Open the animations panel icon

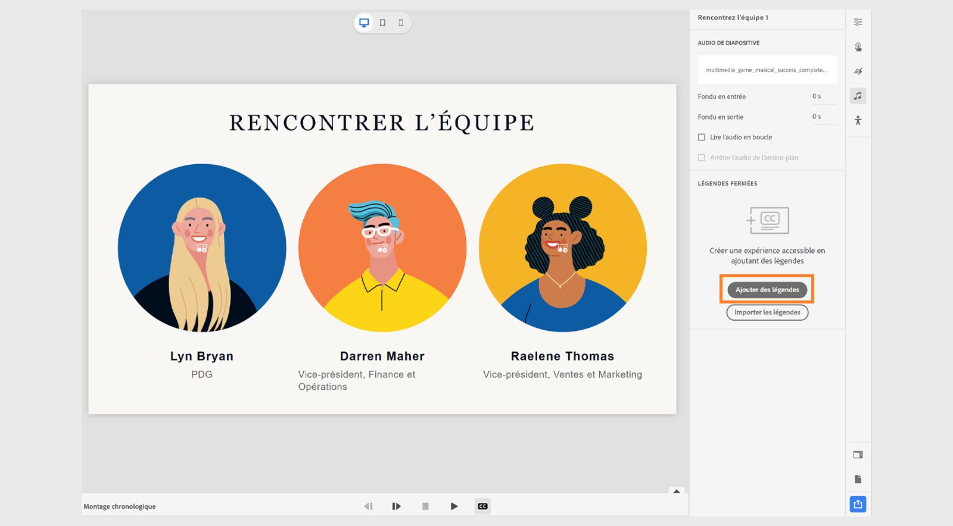point(858,71)
